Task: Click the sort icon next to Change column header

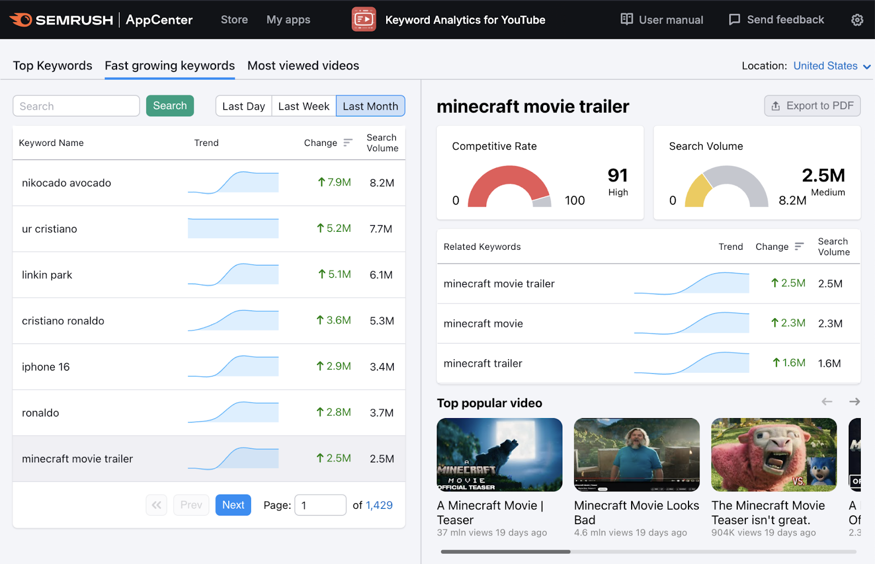Action: (348, 143)
